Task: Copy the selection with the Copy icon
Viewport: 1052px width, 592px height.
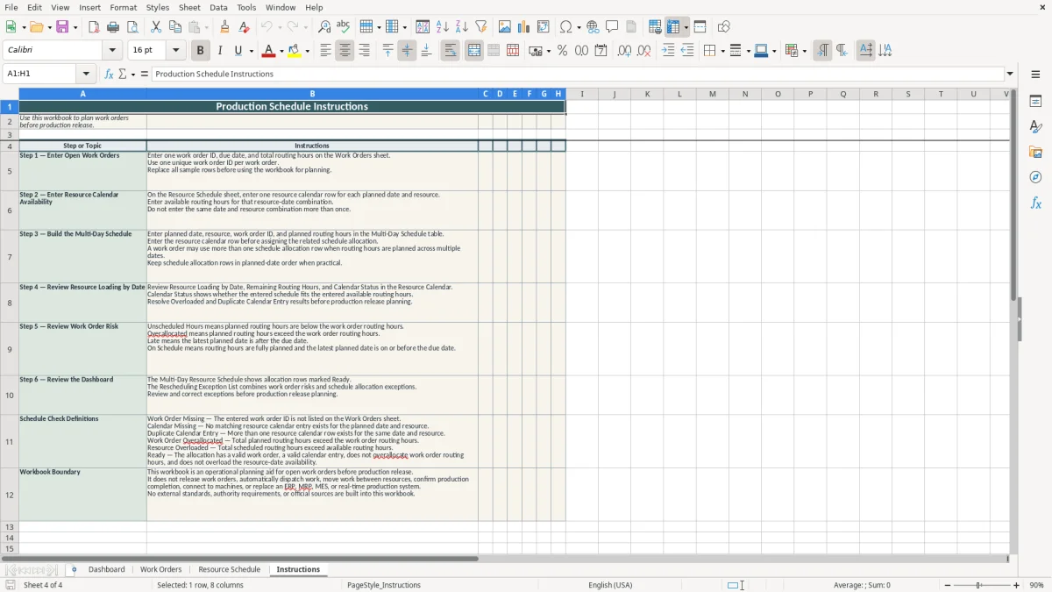Action: tap(174, 27)
